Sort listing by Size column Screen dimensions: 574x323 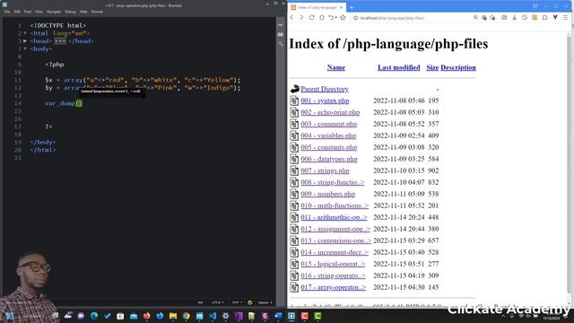(x=432, y=67)
